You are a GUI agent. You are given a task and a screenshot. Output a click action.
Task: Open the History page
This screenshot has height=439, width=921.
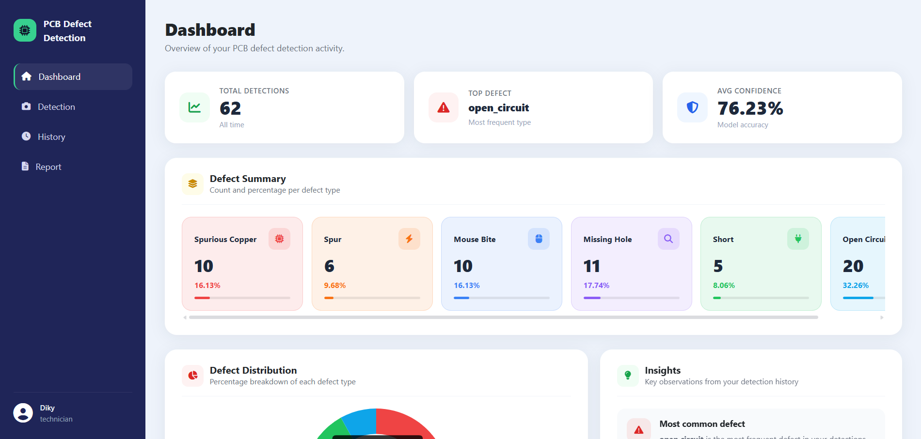(73, 136)
